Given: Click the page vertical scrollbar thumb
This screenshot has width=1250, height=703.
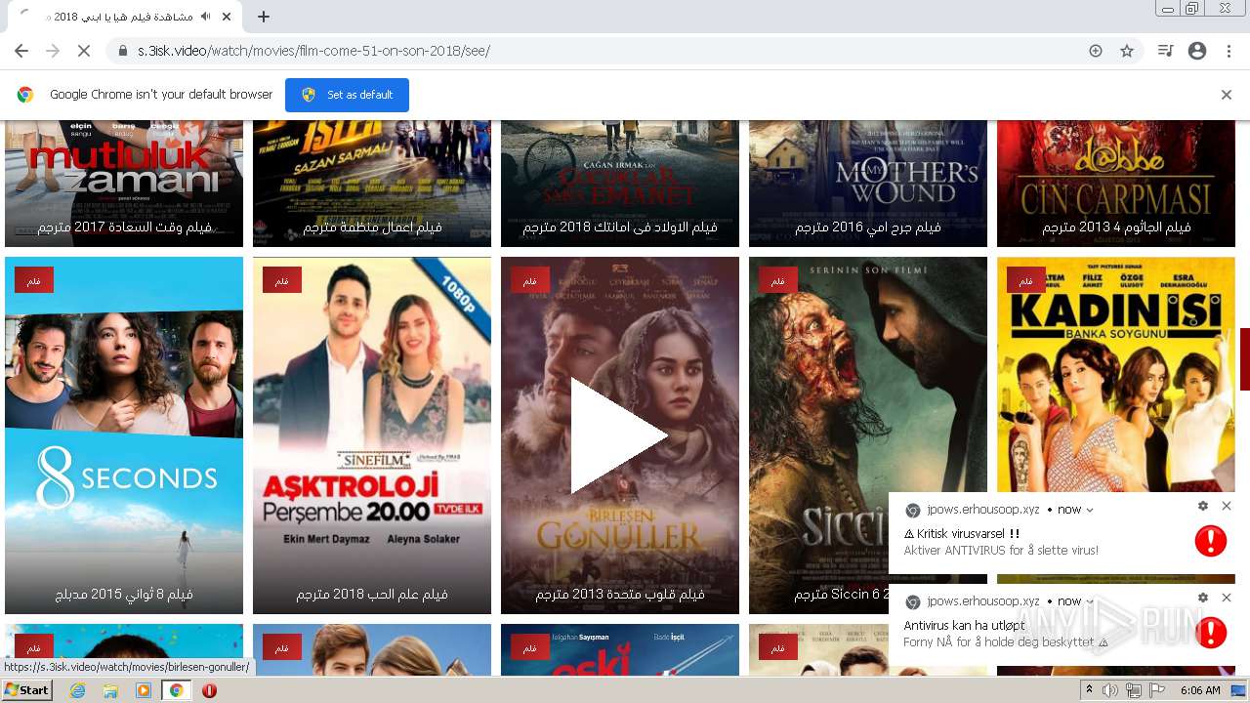Looking at the screenshot, I should point(1245,358).
